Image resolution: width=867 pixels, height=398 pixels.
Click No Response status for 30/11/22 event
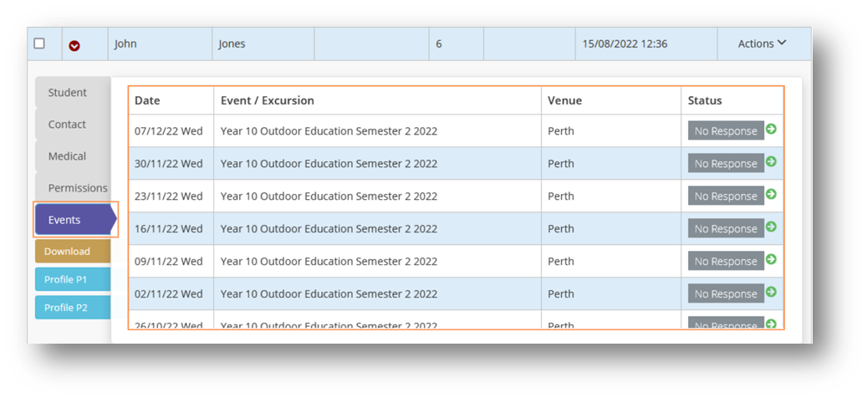[x=726, y=164]
